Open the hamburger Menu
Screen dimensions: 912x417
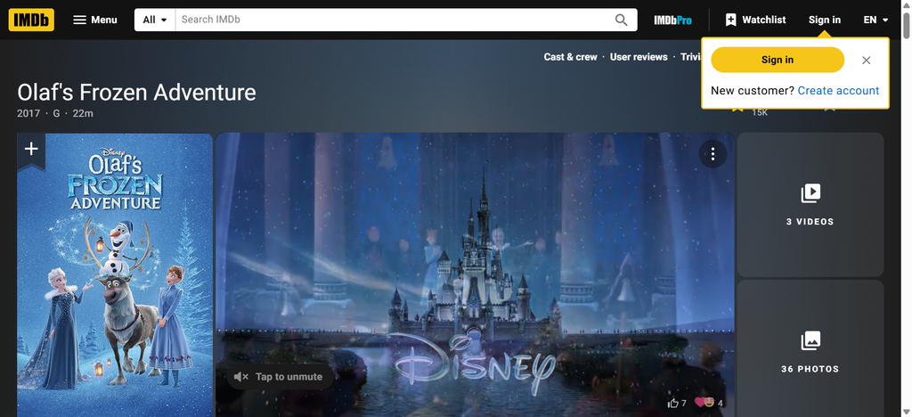click(x=95, y=20)
